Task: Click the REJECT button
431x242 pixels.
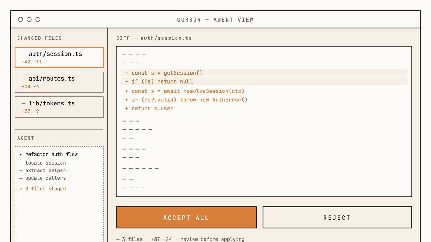Action: pos(337,217)
